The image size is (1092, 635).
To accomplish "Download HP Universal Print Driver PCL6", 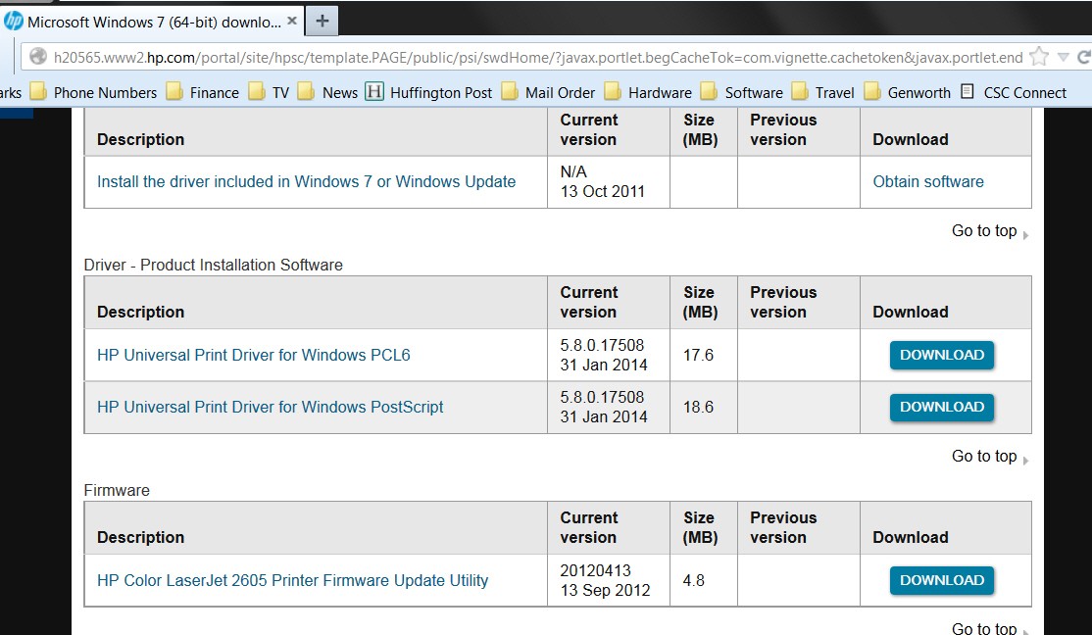I will pos(942,355).
